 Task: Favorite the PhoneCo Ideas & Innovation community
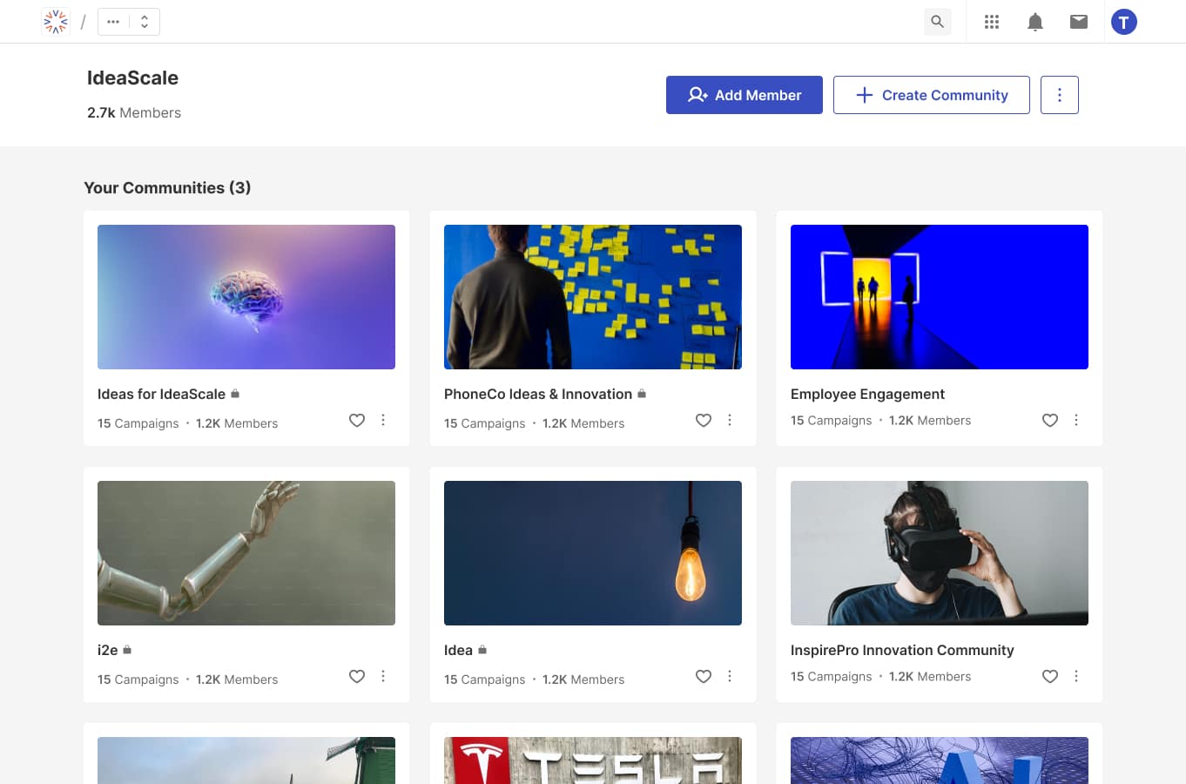[x=704, y=420]
